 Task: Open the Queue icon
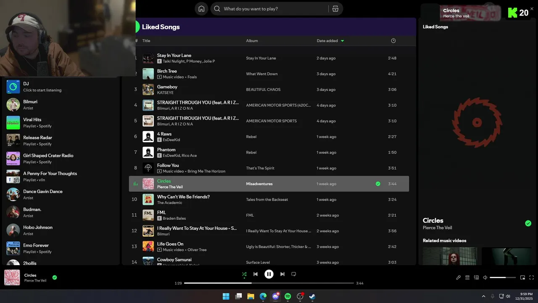(467, 277)
